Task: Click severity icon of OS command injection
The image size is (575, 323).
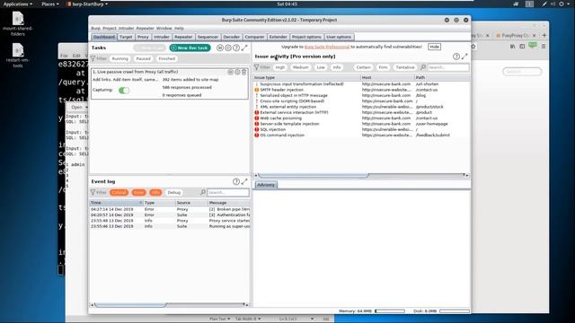Action: (257, 135)
